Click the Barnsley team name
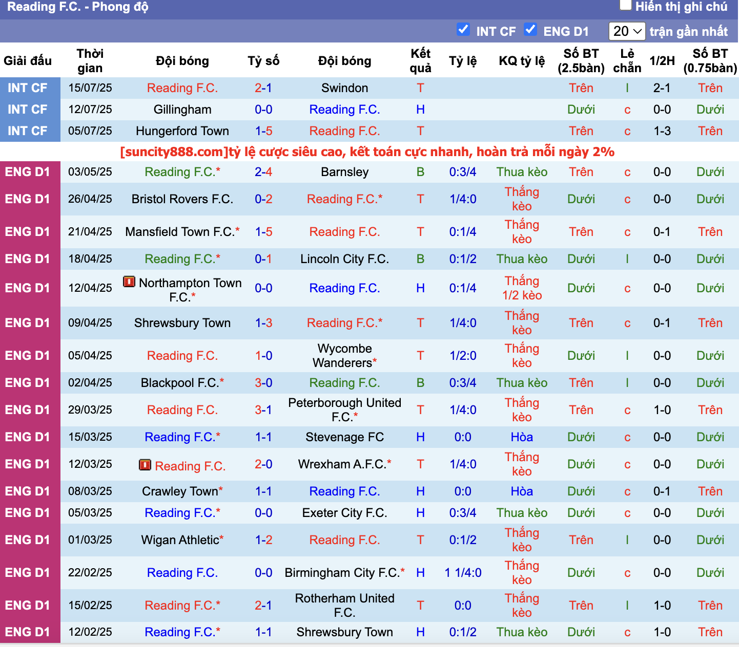739x647 pixels. 345,172
